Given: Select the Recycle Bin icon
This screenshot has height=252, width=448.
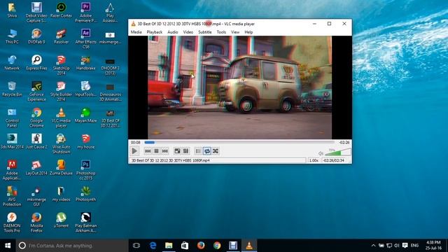Looking at the screenshot, I should click(12, 89).
